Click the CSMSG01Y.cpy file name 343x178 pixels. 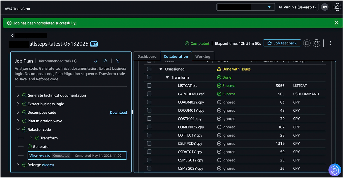190,160
